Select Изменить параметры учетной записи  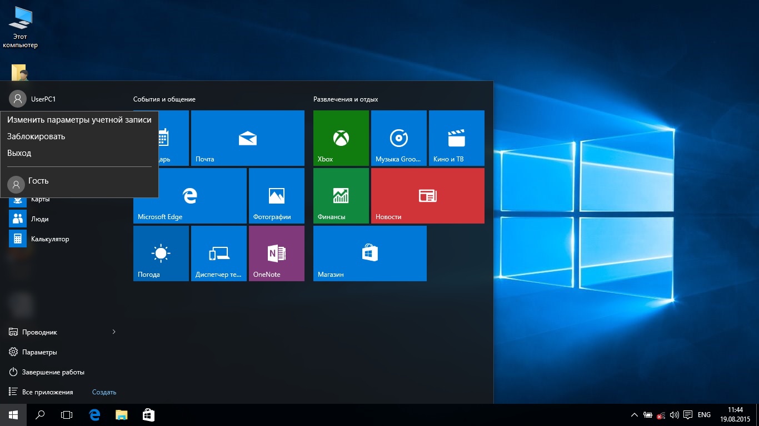[79, 120]
